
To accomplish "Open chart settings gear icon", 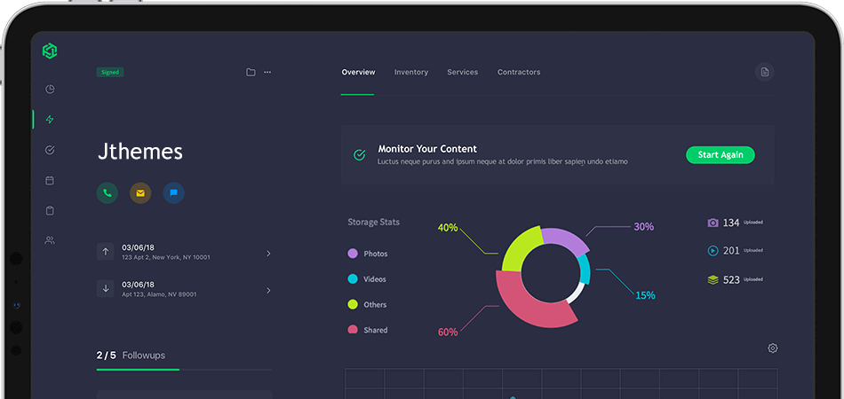I will pos(772,348).
